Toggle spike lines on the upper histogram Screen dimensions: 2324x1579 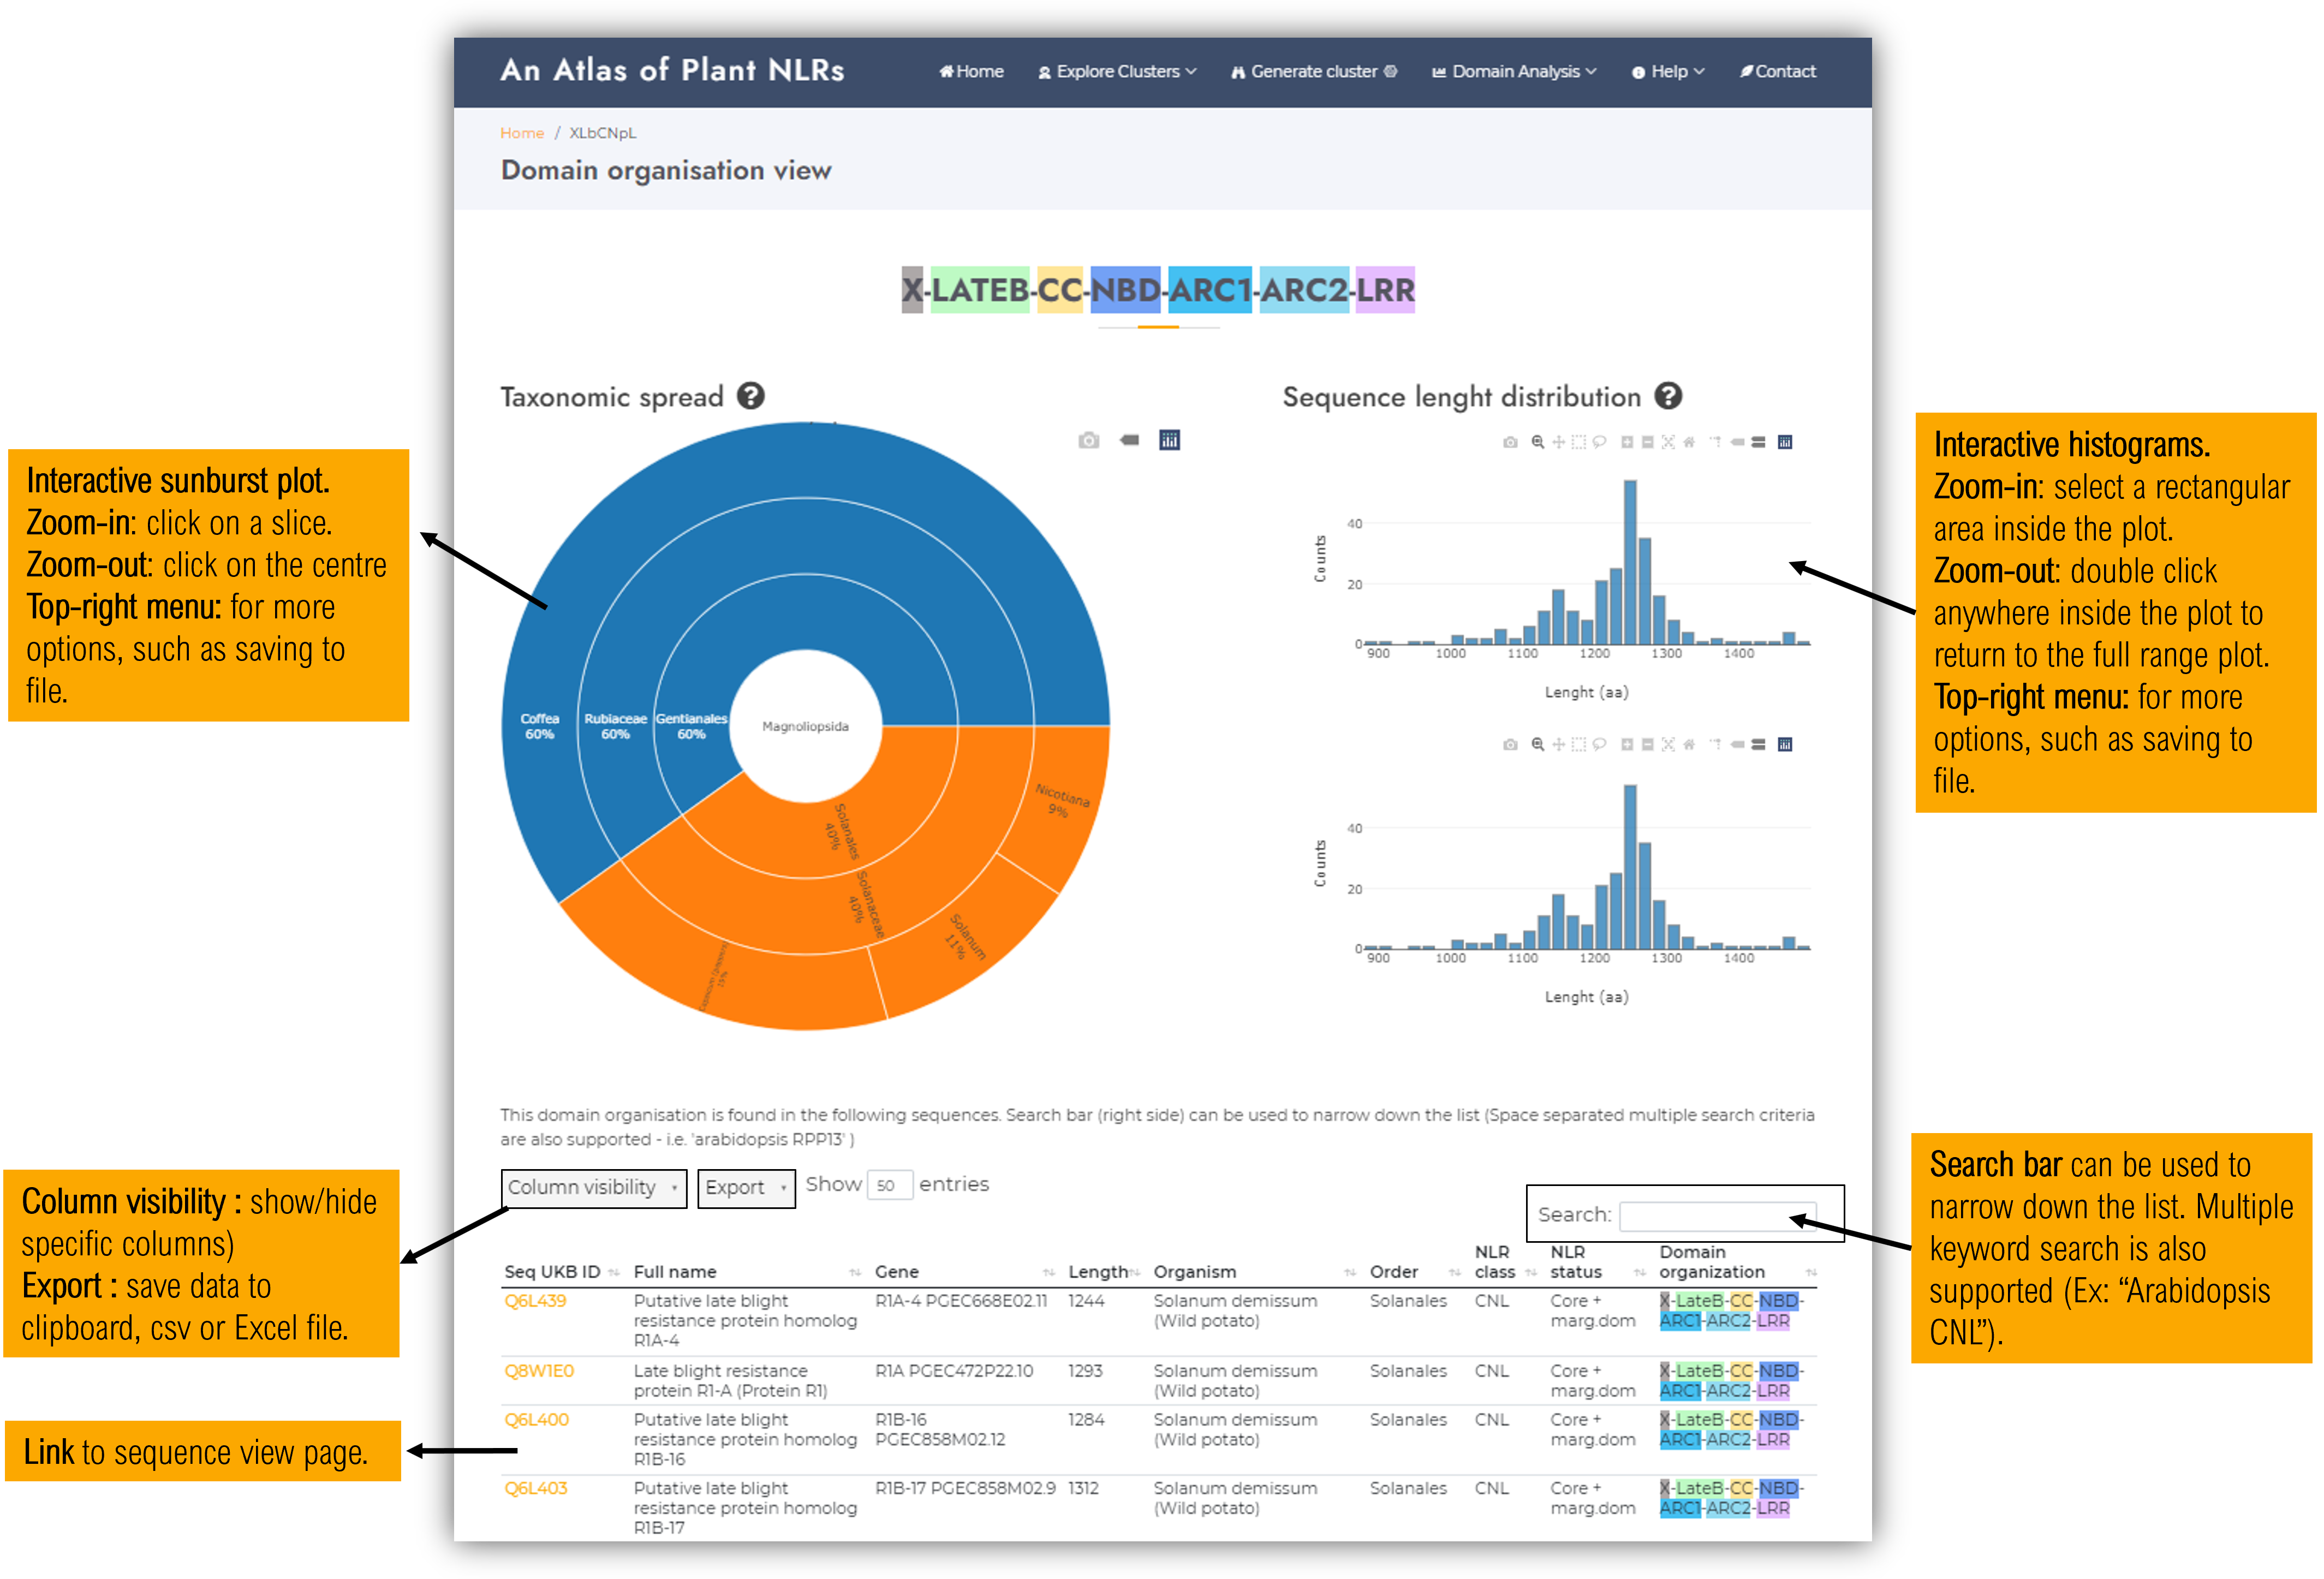pos(1716,442)
